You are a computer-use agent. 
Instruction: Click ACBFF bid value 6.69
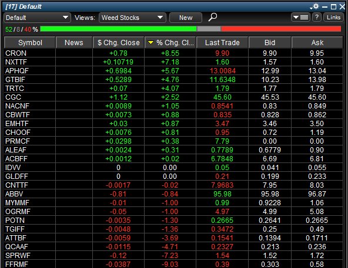point(270,159)
